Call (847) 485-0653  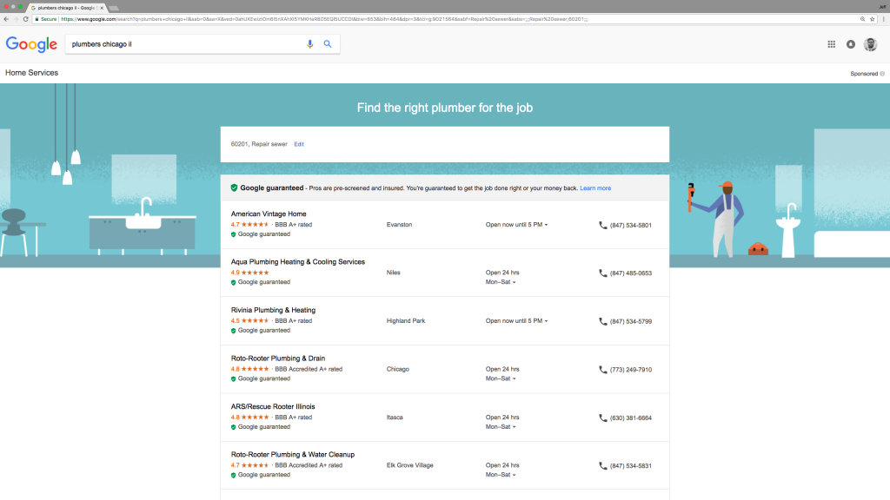pos(631,273)
